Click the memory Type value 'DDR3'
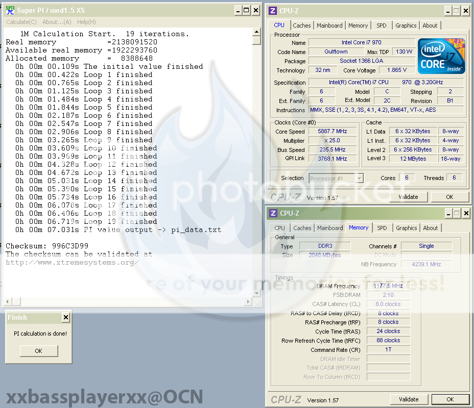 tap(325, 246)
